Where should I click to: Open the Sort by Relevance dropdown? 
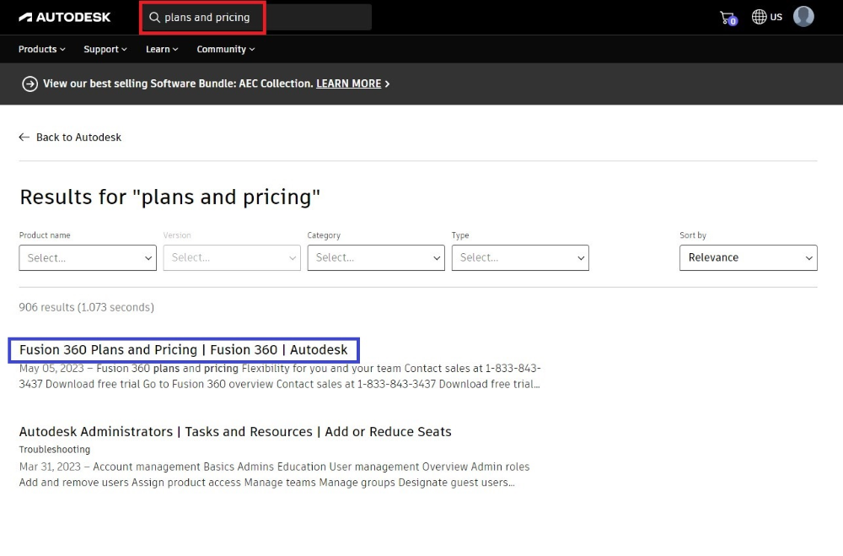coord(749,258)
